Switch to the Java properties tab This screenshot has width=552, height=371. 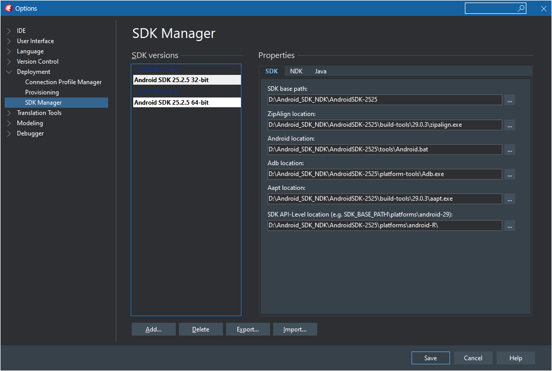320,71
